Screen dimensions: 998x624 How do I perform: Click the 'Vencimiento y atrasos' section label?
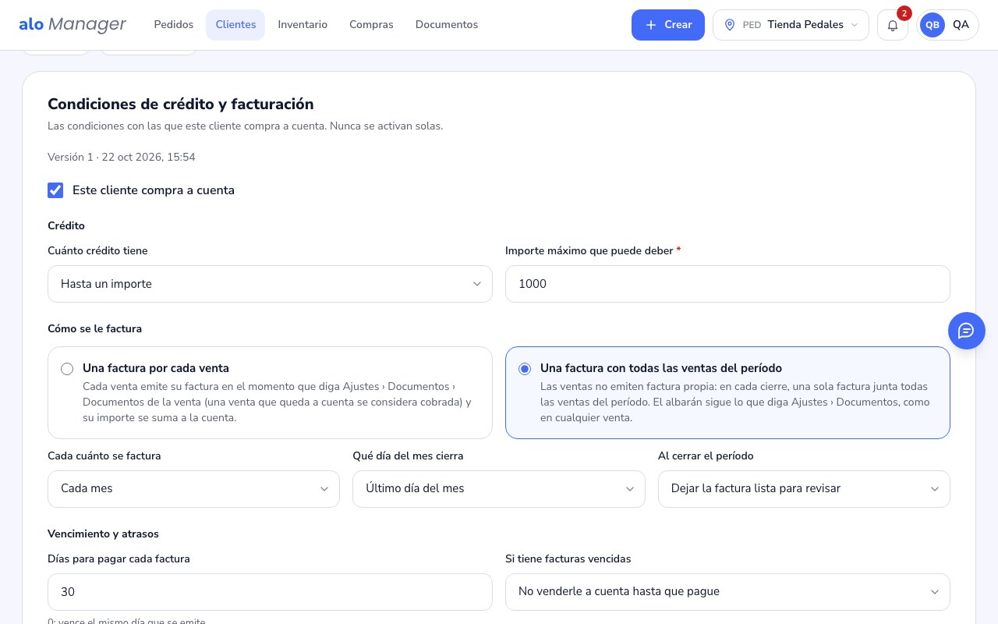[x=103, y=534]
